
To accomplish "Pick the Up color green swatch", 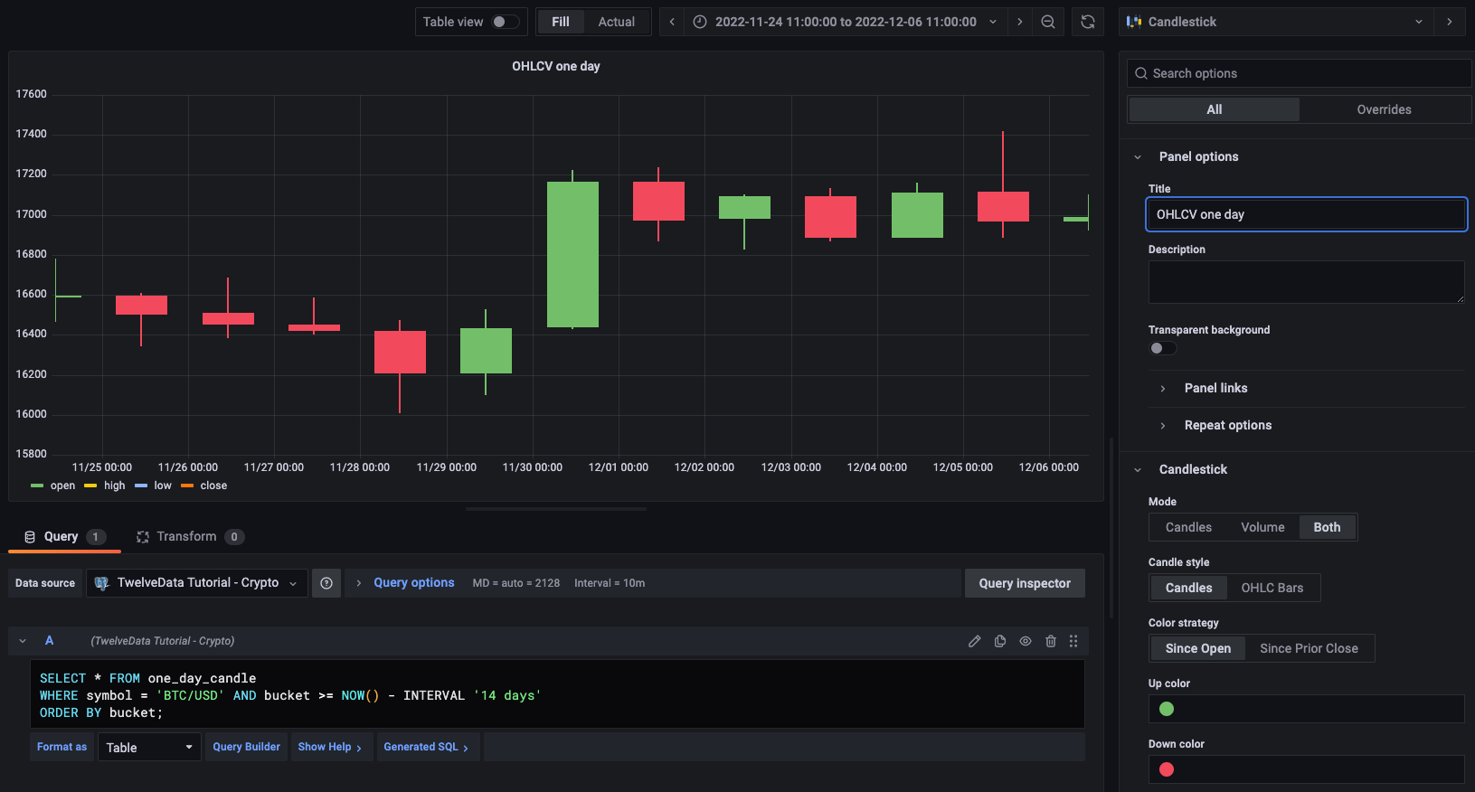I will coord(1167,709).
